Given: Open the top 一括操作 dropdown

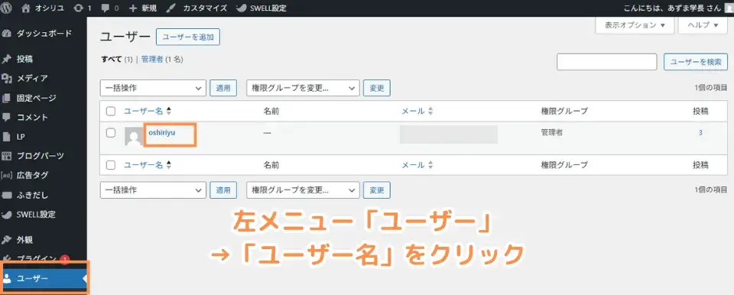Looking at the screenshot, I should [x=153, y=88].
